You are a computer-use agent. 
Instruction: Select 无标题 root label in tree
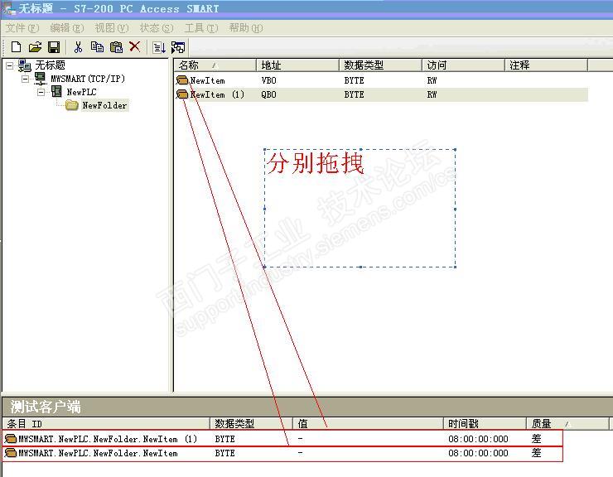50,65
